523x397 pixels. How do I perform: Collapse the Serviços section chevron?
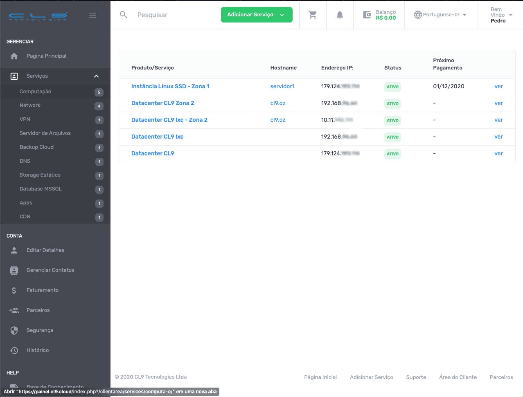click(96, 76)
